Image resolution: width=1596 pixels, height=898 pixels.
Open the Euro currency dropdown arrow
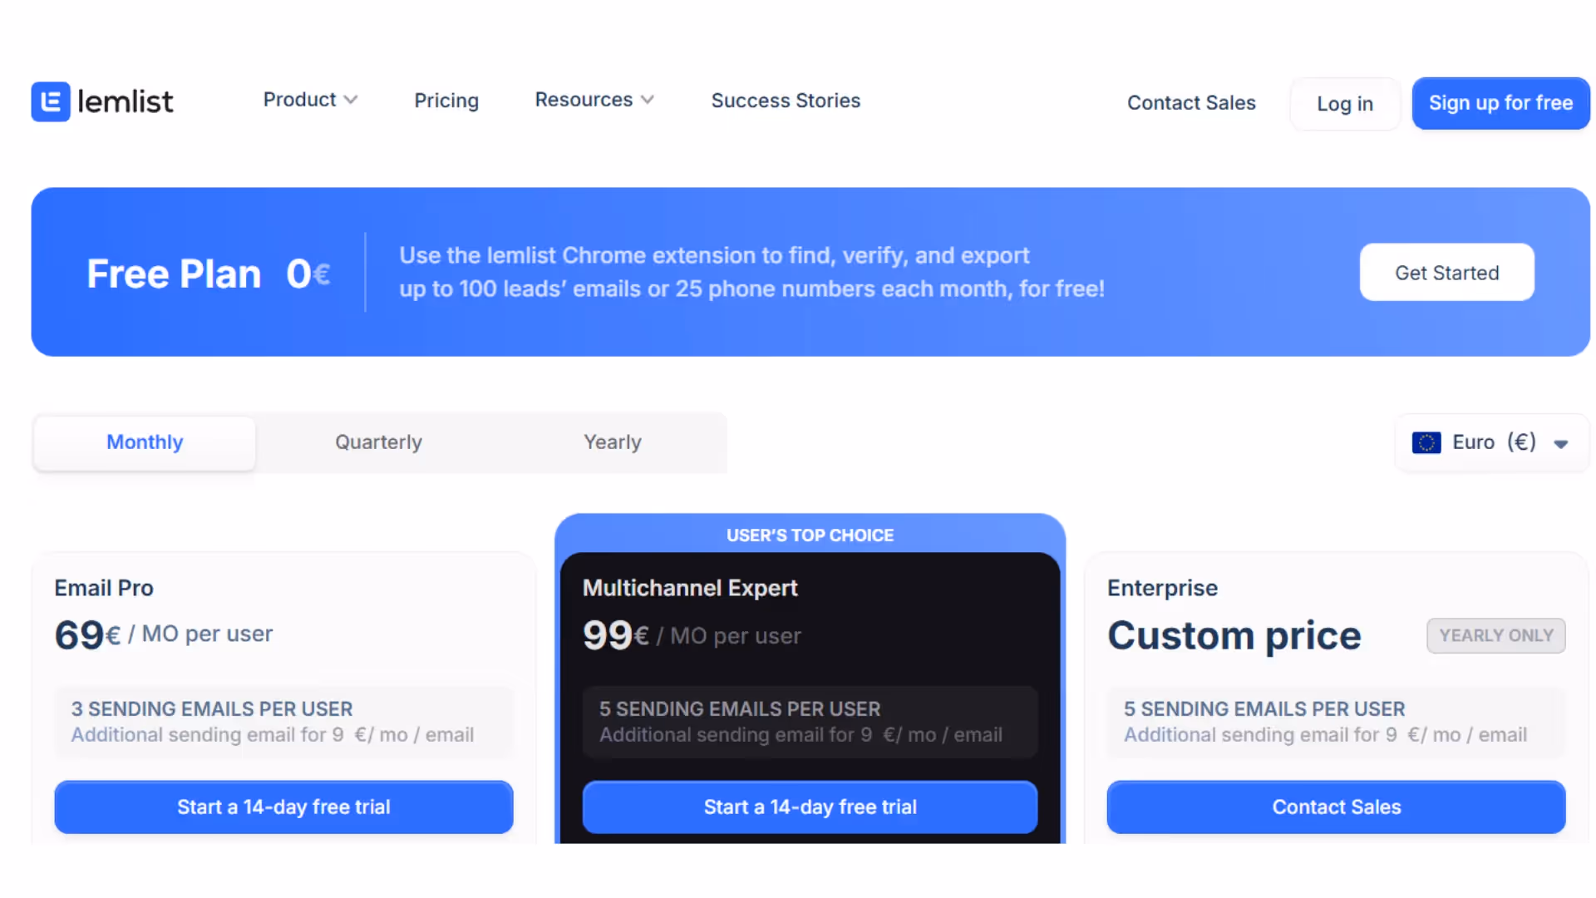coord(1561,443)
